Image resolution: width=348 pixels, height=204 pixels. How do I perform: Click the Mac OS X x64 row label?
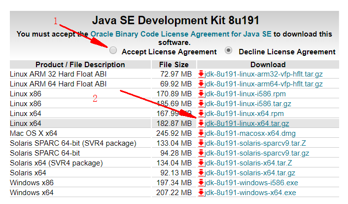pyautogui.click(x=34, y=133)
